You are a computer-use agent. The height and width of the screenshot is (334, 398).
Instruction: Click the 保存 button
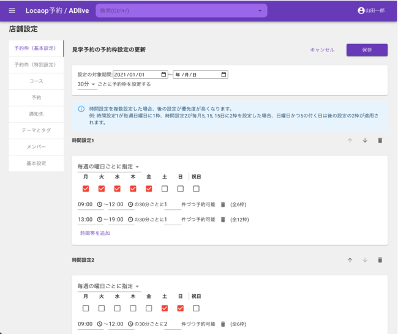click(x=367, y=50)
